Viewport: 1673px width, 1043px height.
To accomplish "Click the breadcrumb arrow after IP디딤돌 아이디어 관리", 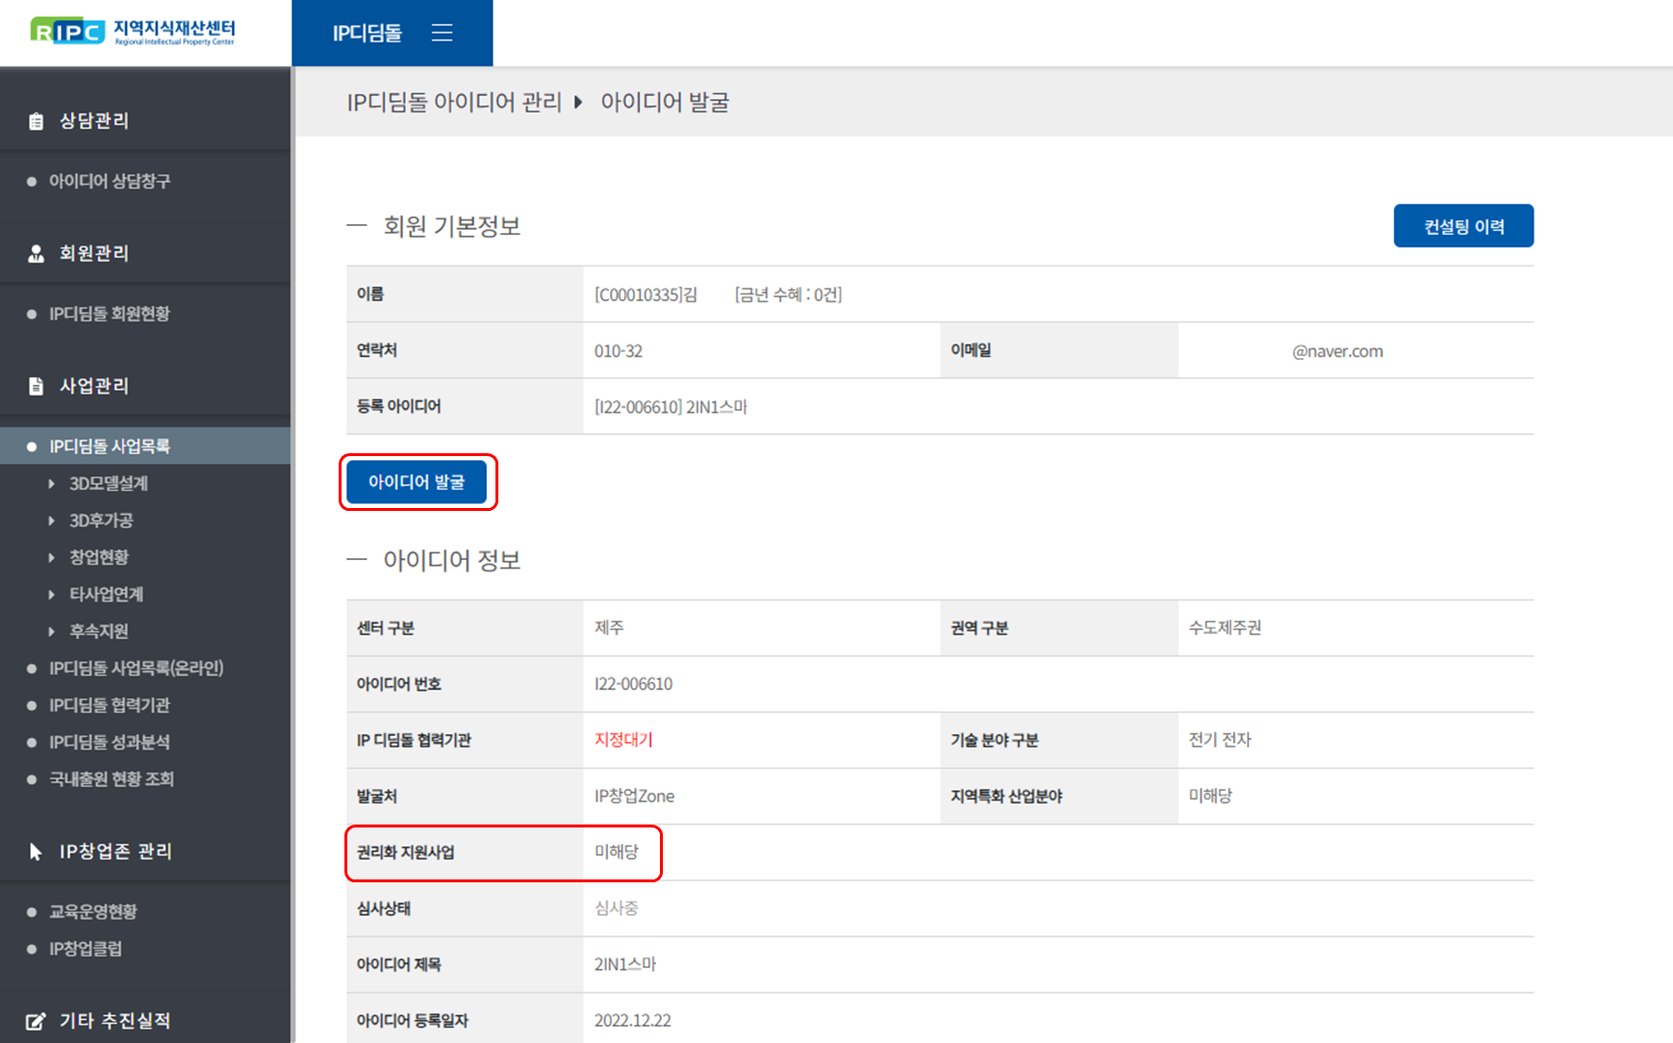I will [x=578, y=102].
